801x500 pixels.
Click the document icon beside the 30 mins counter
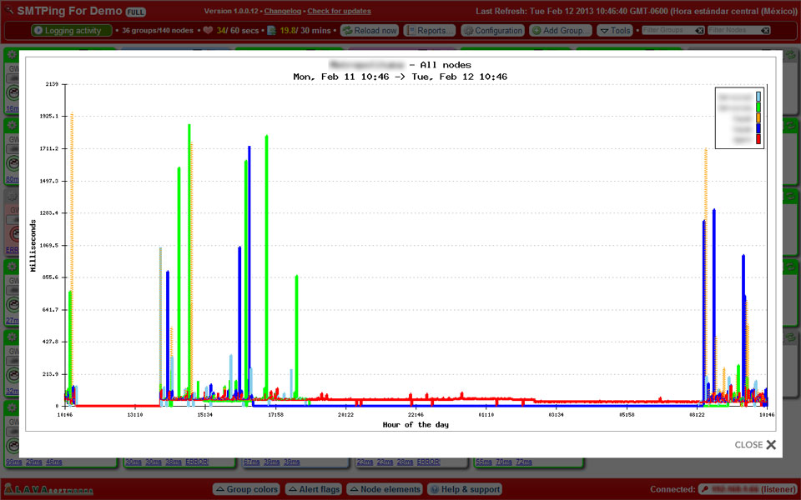(271, 31)
